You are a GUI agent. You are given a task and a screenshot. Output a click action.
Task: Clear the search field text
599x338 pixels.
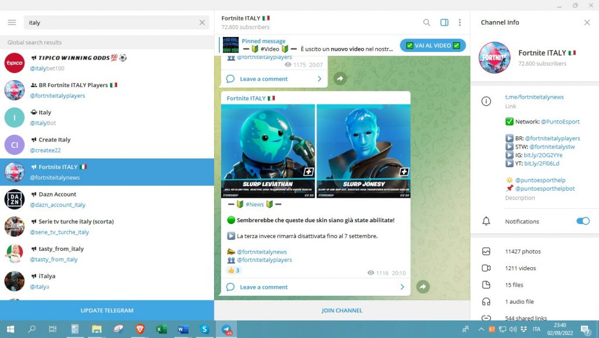[202, 23]
